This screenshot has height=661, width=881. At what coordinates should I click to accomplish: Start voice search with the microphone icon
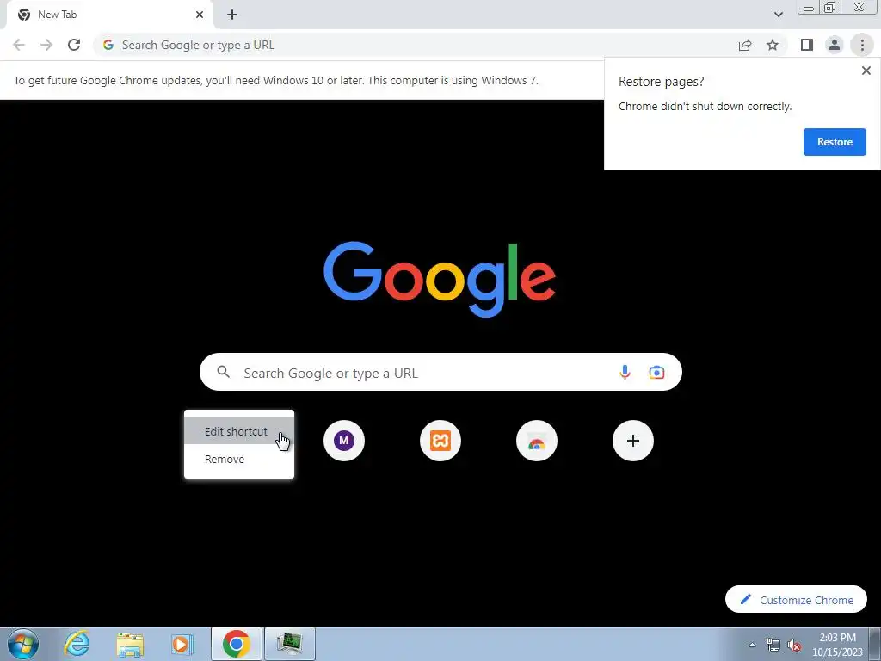pyautogui.click(x=625, y=372)
